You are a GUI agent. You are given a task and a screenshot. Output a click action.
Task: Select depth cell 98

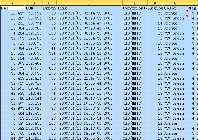pos(49,108)
